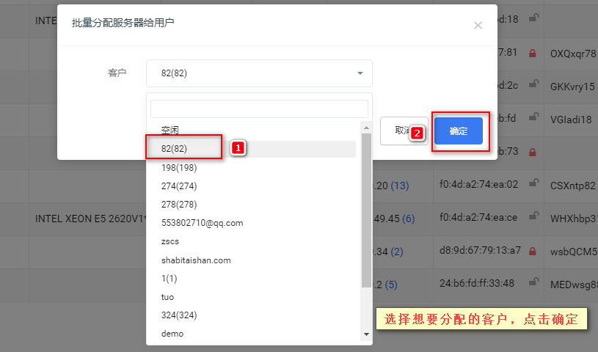Click unlocked padlock icon beside VGIadi18

[534, 117]
